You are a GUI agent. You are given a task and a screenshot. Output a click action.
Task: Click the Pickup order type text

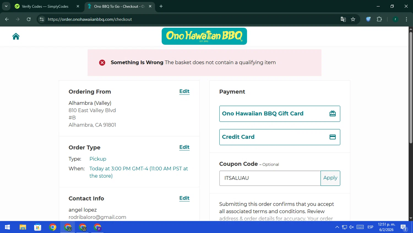pyautogui.click(x=98, y=159)
